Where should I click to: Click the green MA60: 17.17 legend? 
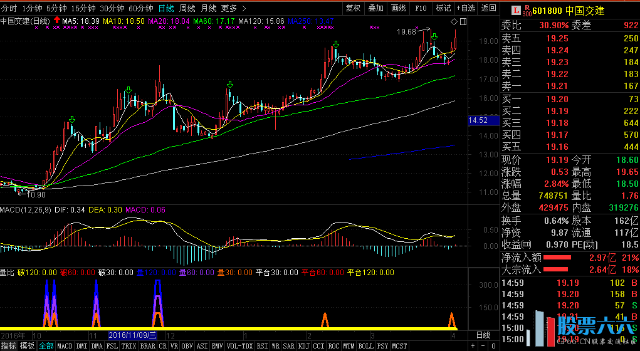214,21
